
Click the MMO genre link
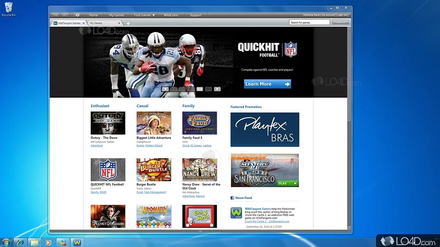tap(103, 192)
